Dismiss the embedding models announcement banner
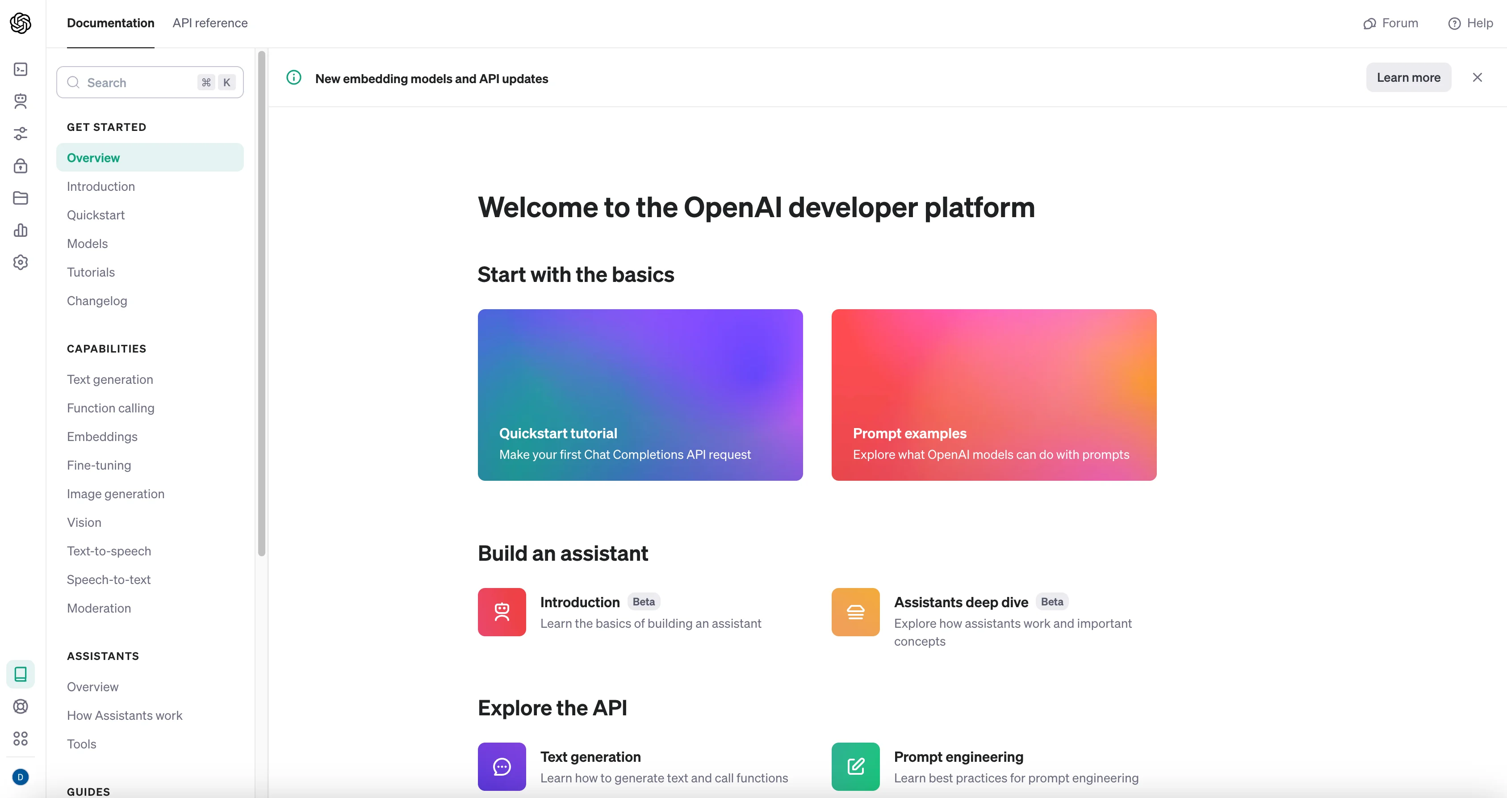 click(x=1477, y=77)
